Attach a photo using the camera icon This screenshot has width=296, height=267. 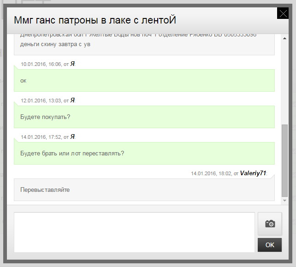pos(270,224)
